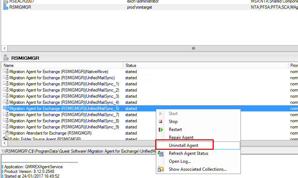Click the NativeMove agent gear icon
The height and width of the screenshot is (178, 298).
[6, 72]
